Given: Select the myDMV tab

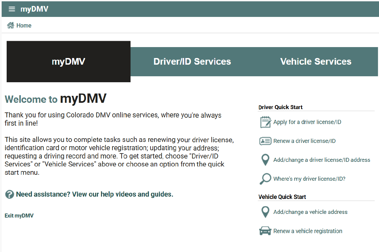Looking at the screenshot, I should coord(68,61).
